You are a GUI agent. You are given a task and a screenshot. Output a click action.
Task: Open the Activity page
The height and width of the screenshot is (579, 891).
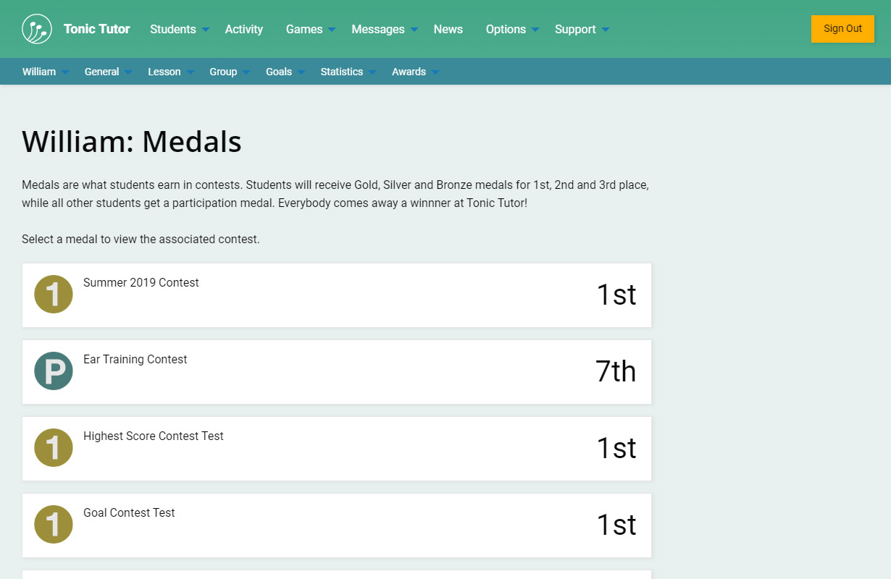[x=243, y=29]
